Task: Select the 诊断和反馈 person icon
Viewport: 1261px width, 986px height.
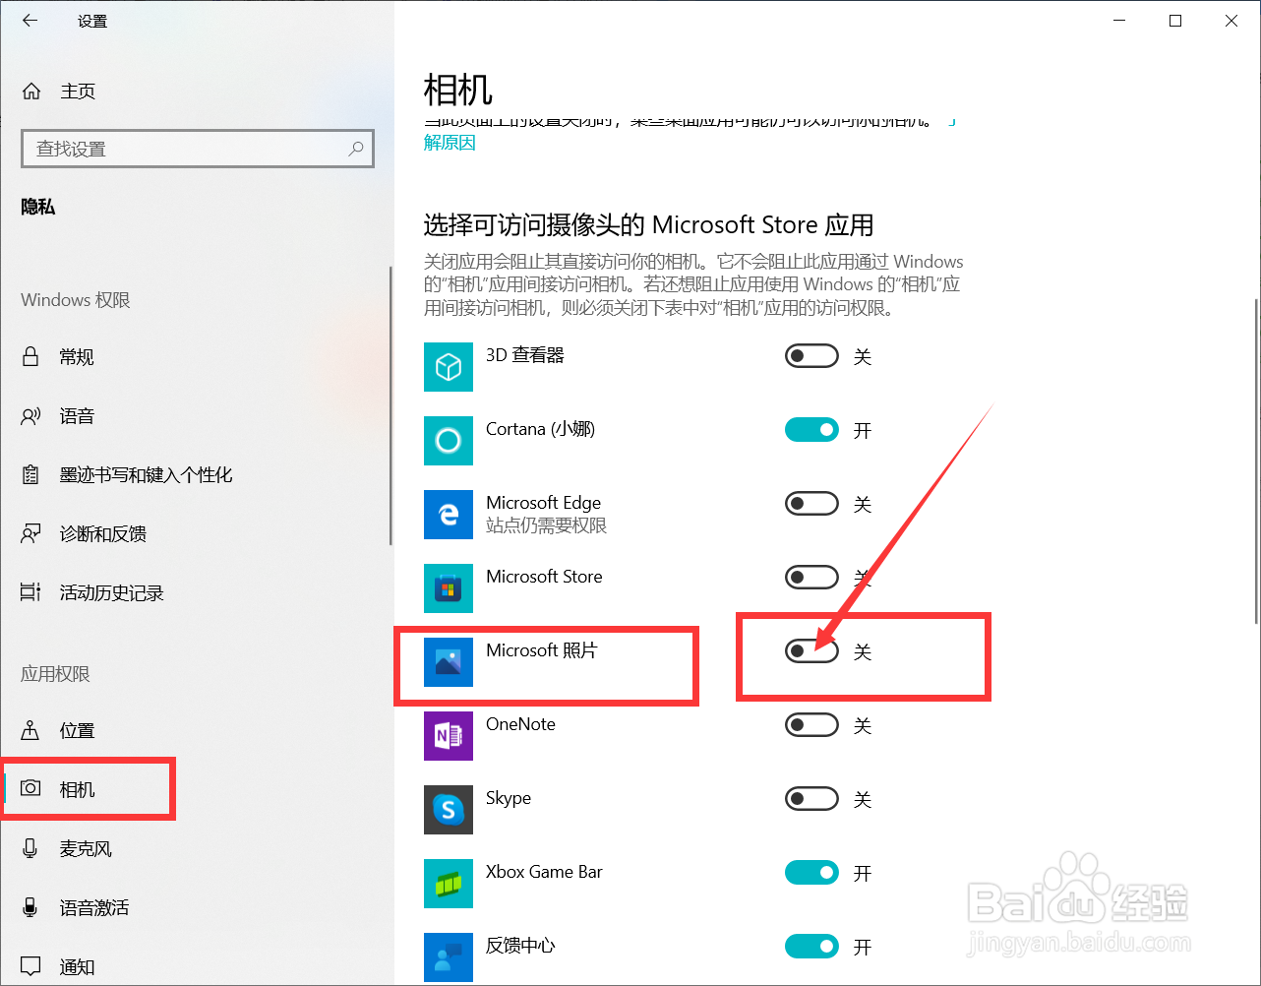Action: (30, 533)
